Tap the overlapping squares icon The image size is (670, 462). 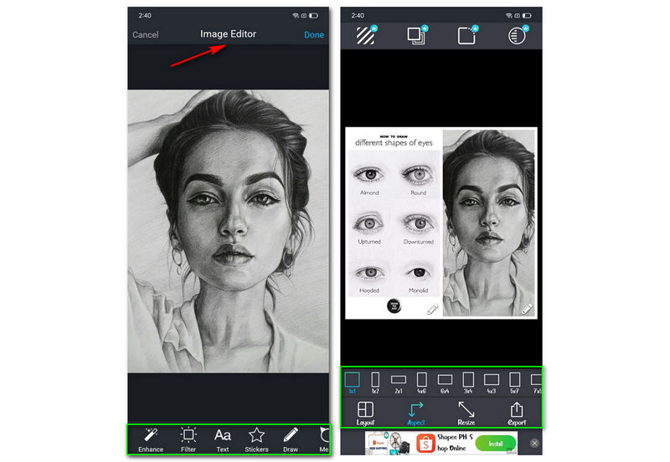click(416, 35)
